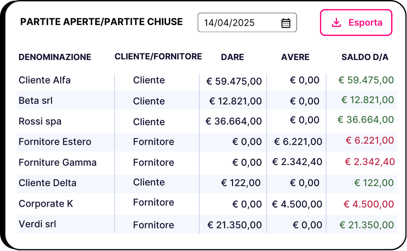The image size is (407, 251).
Task: Select the Verdi srl row
Action: (207, 224)
